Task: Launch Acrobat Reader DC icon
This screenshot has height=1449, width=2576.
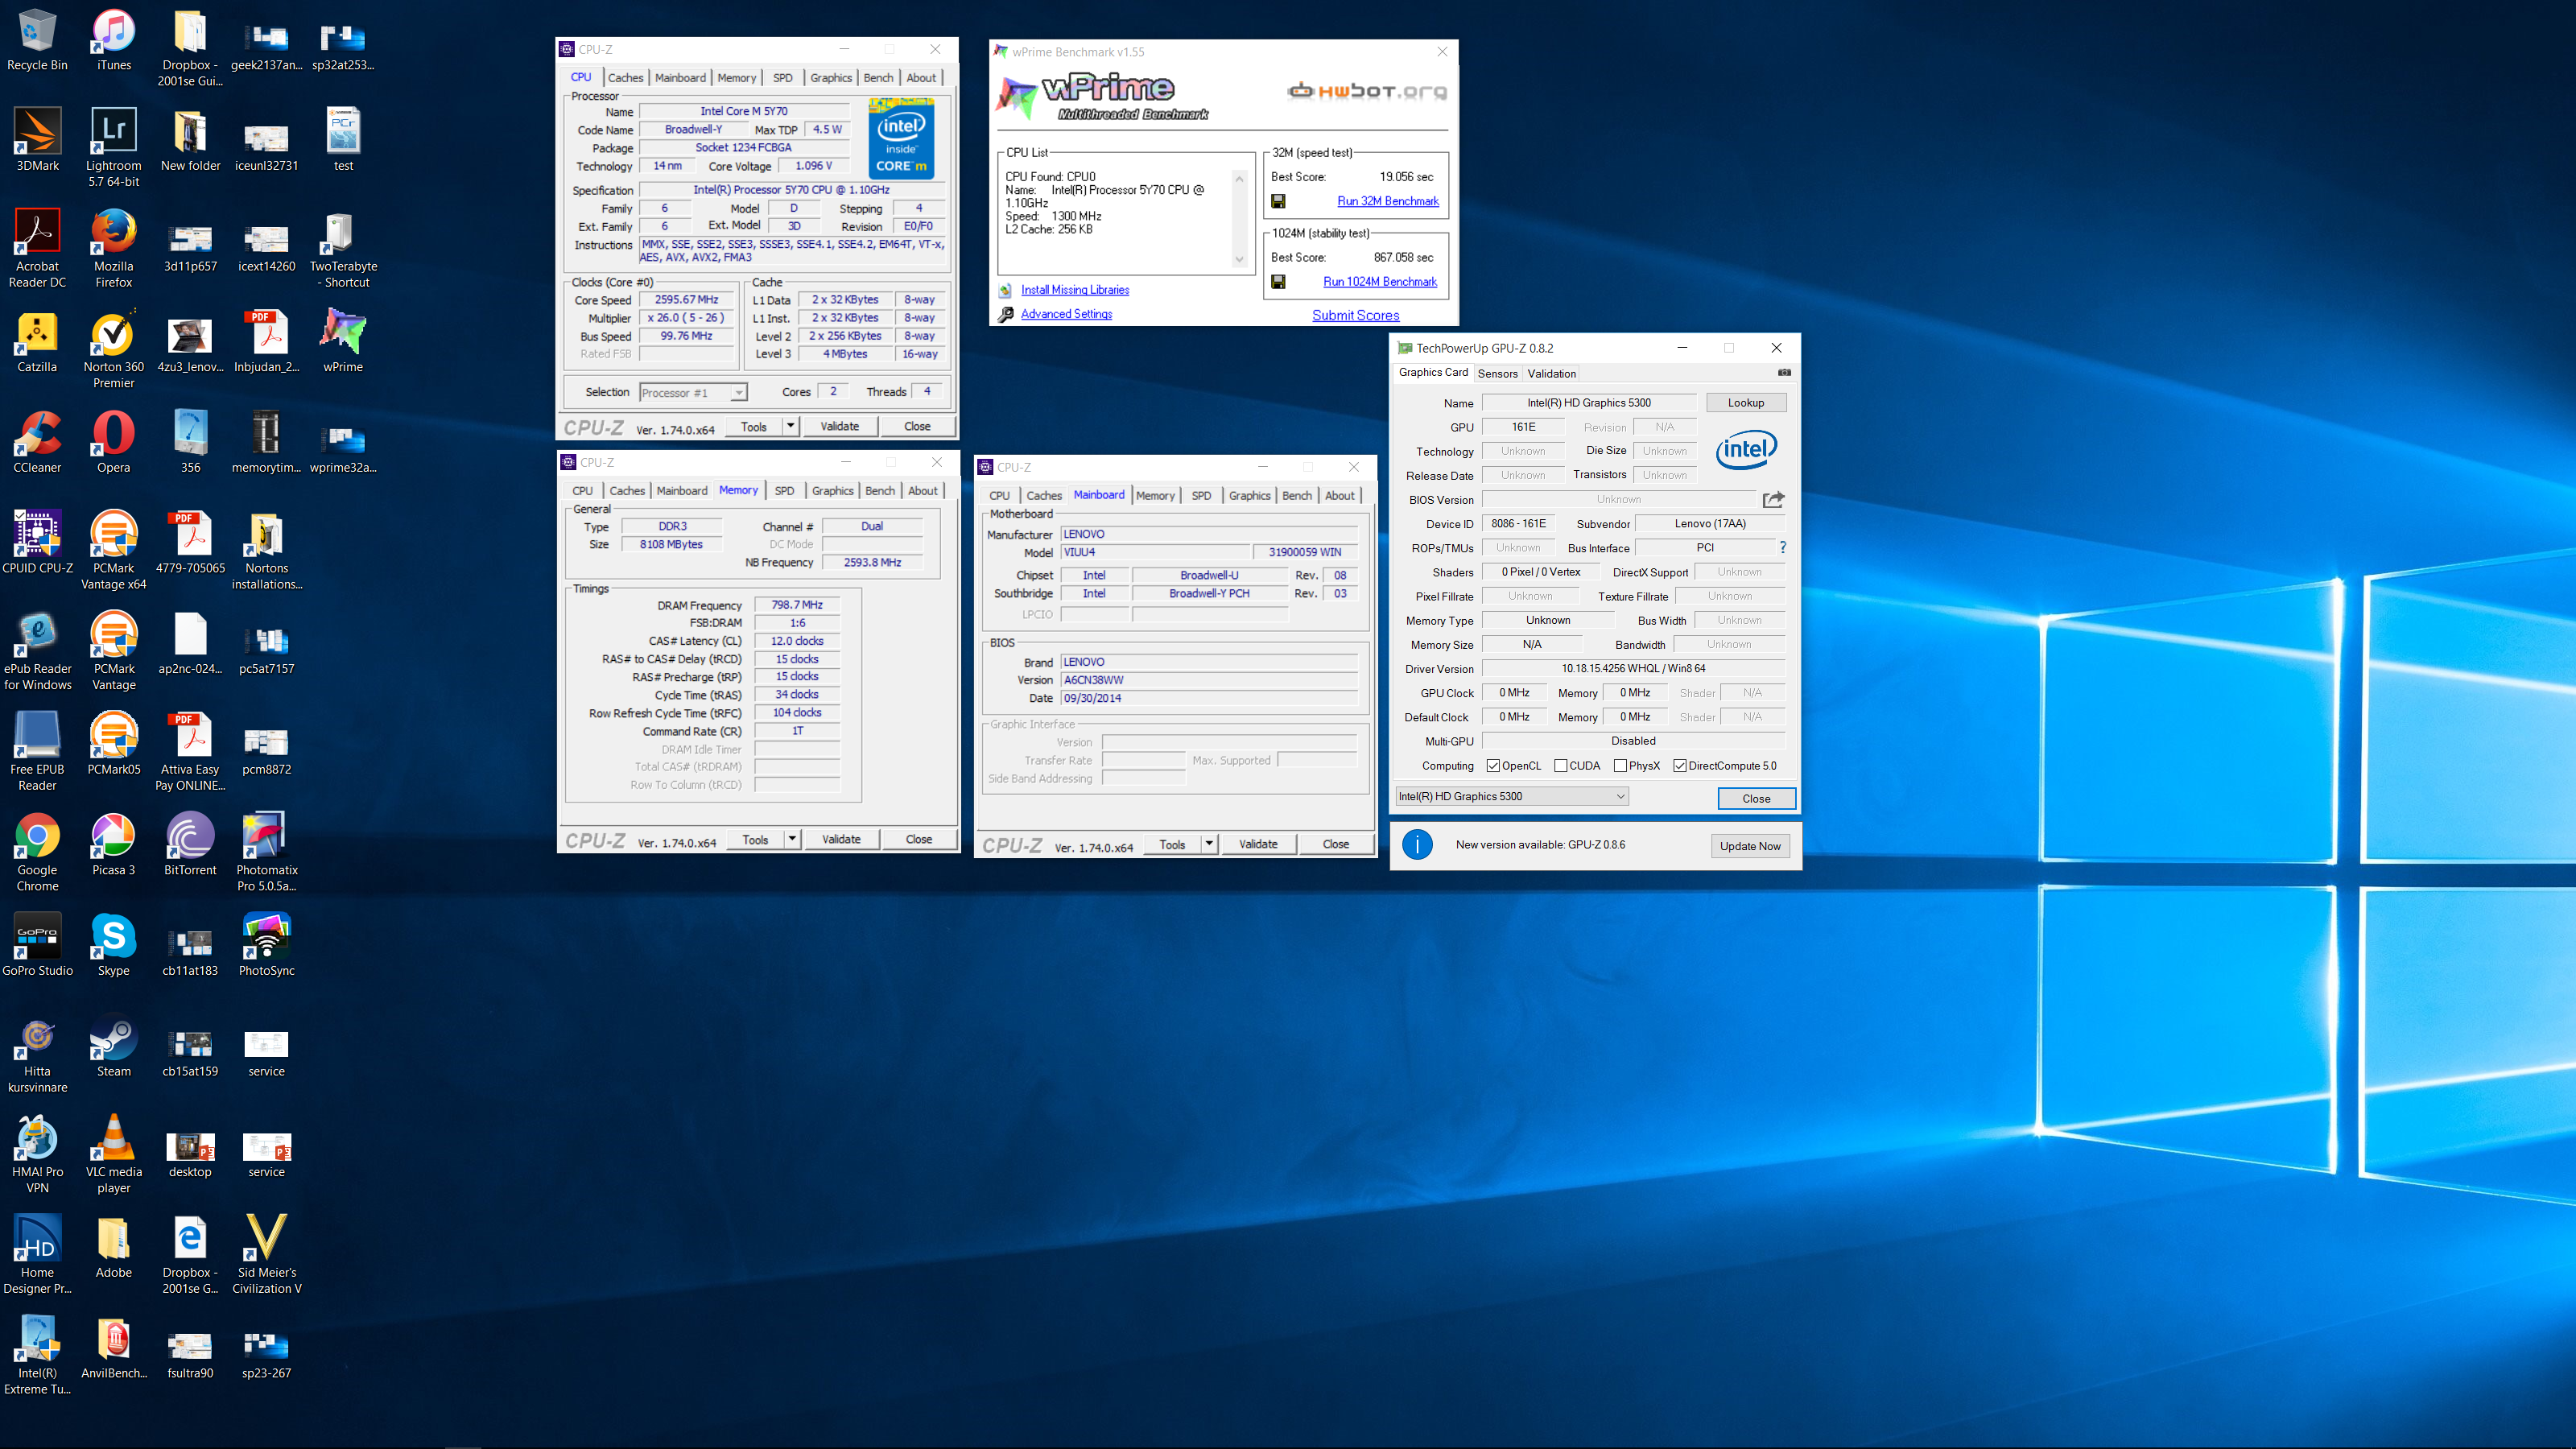Action: pos(37,249)
